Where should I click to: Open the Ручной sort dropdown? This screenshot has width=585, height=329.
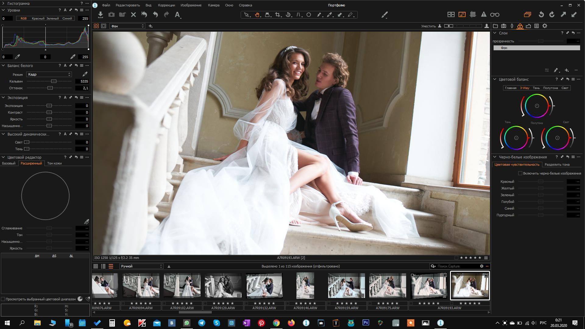coord(141,266)
